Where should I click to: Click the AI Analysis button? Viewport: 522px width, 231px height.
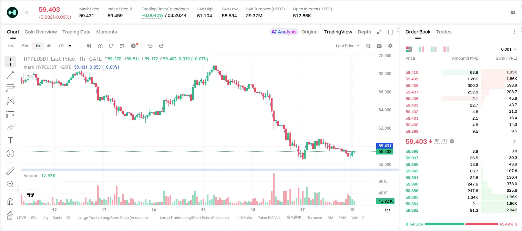(284, 32)
